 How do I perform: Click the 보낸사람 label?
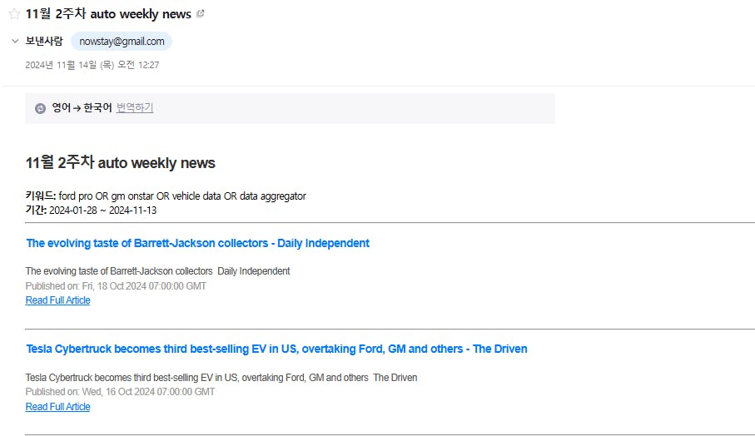click(44, 41)
